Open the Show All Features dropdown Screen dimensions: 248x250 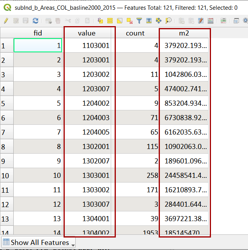point(38,243)
